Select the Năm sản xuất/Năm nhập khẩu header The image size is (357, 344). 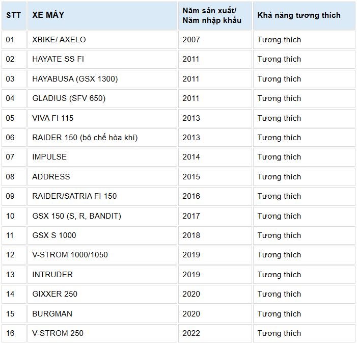pos(215,15)
